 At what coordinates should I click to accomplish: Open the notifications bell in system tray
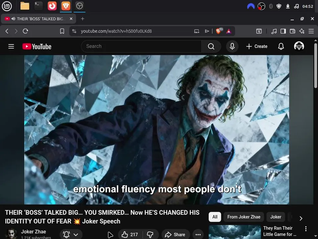(288, 6)
